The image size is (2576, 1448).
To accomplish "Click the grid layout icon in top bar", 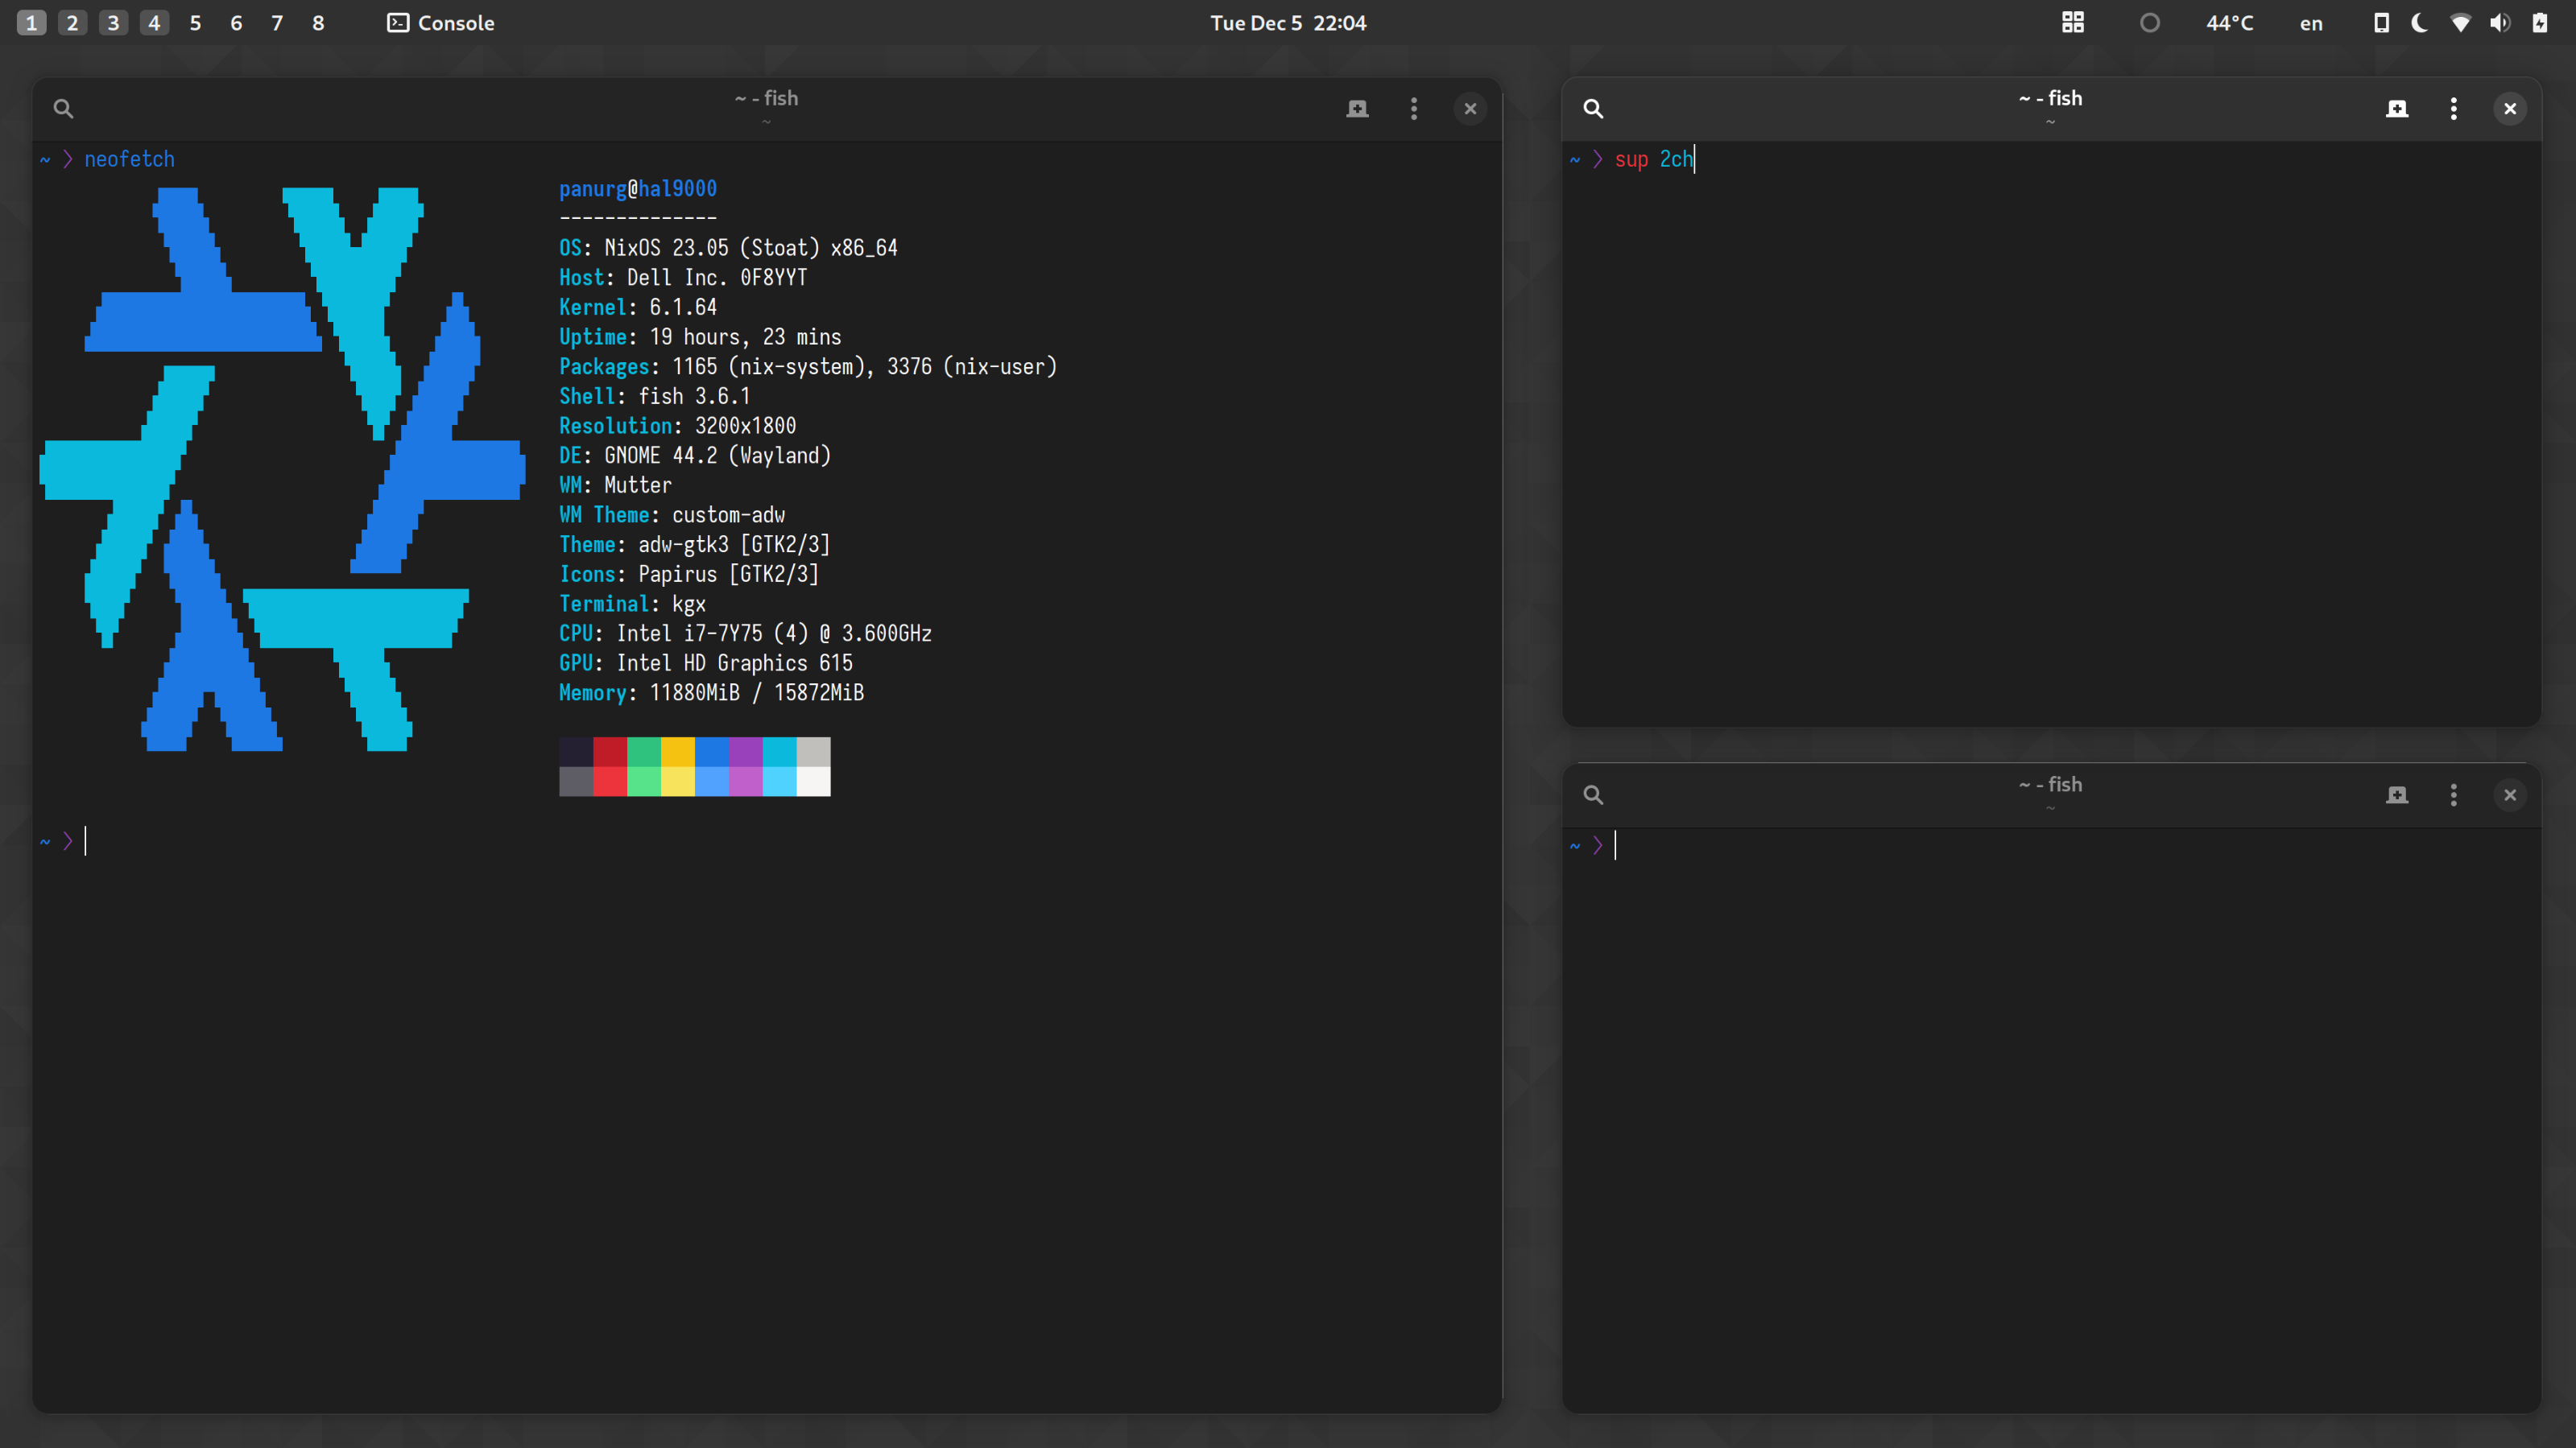I will pos(2073,23).
